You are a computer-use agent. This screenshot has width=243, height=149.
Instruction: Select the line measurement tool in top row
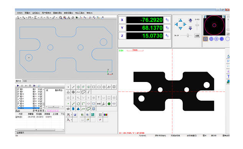(73, 87)
